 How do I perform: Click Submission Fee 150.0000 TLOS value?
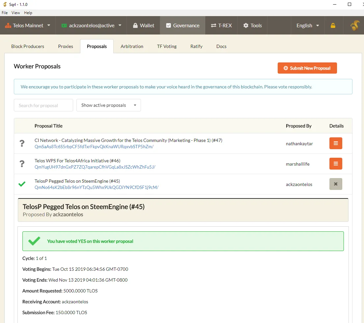click(x=71, y=312)
